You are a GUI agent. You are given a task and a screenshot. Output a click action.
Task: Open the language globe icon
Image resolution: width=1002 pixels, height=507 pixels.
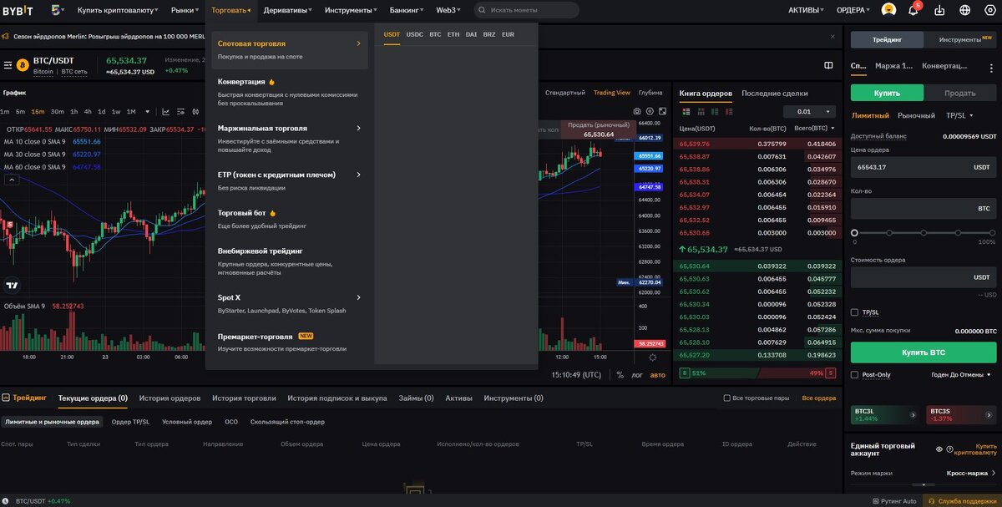tap(966, 10)
